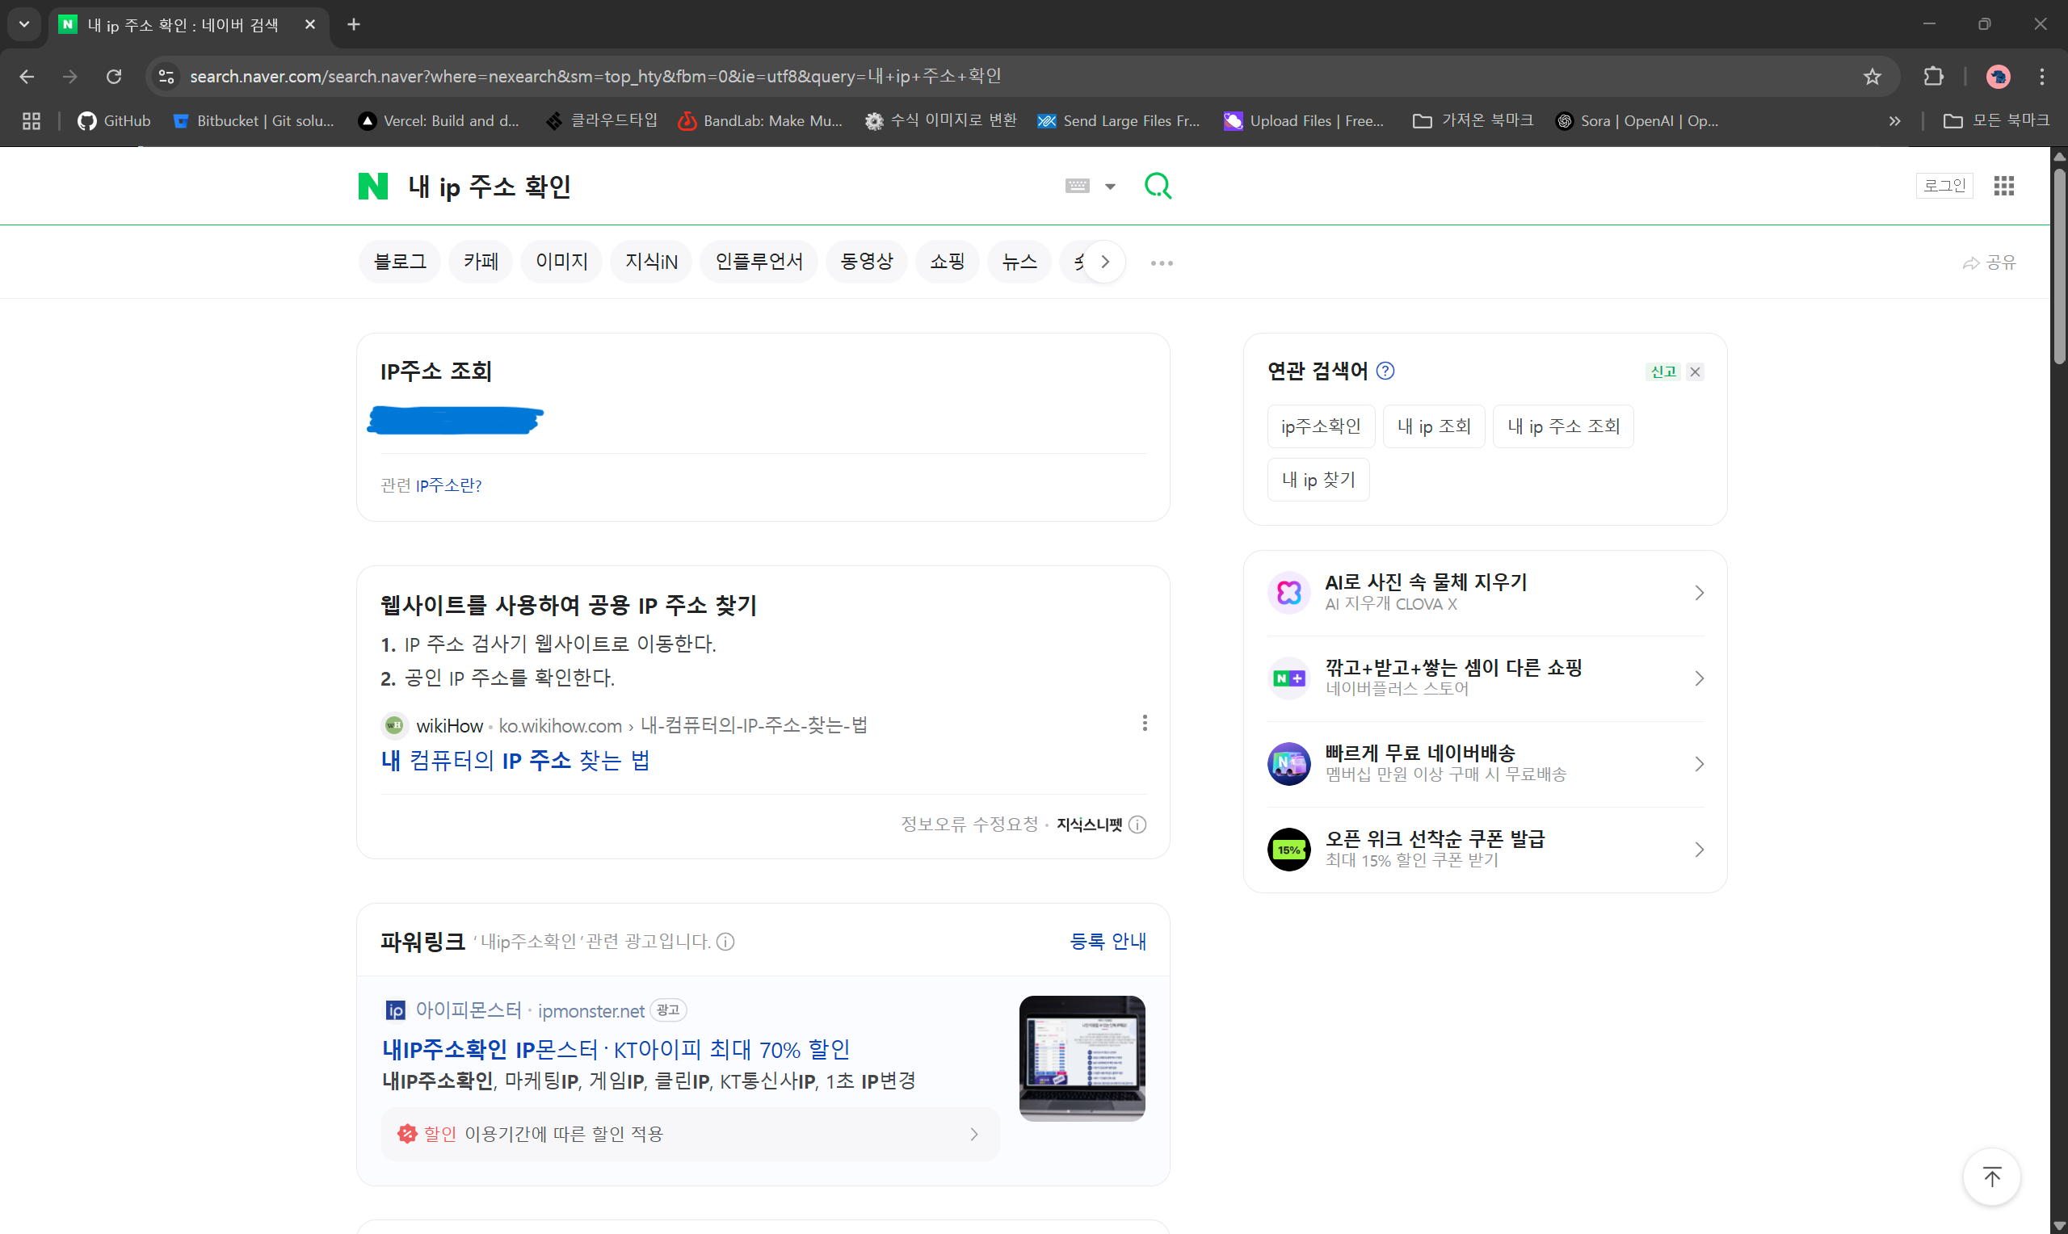The height and width of the screenshot is (1234, 2068).
Task: Open 내IP주소확인 IP몬스터 ad headline
Action: click(x=616, y=1049)
